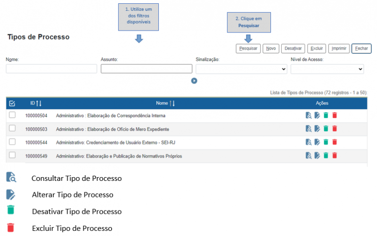Sort the list by Nome column arrows
Image resolution: width=377 pixels, height=236 pixels.
point(172,103)
